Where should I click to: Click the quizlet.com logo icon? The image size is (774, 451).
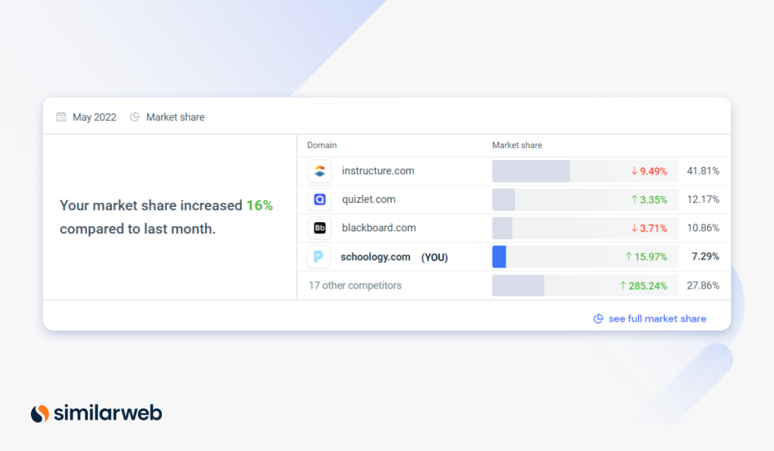coord(319,200)
